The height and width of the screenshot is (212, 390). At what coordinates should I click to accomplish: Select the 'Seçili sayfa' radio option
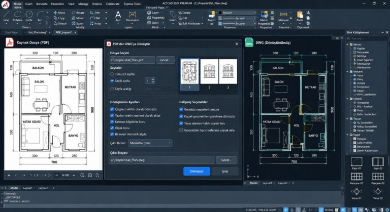click(112, 81)
